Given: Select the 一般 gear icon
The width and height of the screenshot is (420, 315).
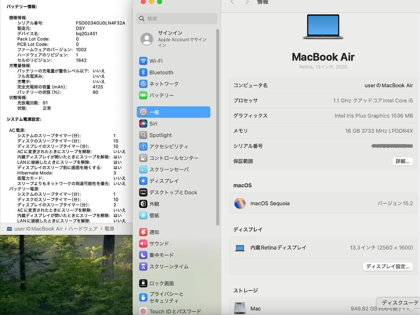Looking at the screenshot, I should [143, 112].
